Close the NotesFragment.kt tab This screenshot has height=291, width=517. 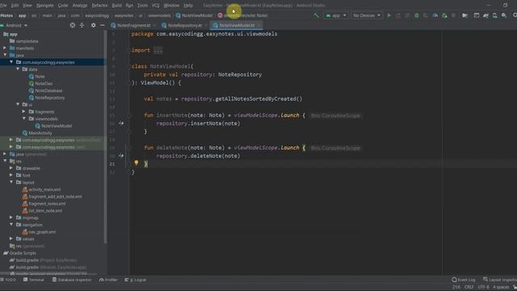point(154,25)
